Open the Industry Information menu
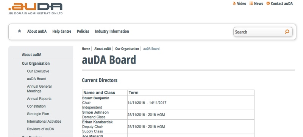 112,31
